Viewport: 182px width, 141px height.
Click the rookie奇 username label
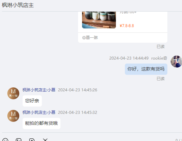click(x=159, y=58)
